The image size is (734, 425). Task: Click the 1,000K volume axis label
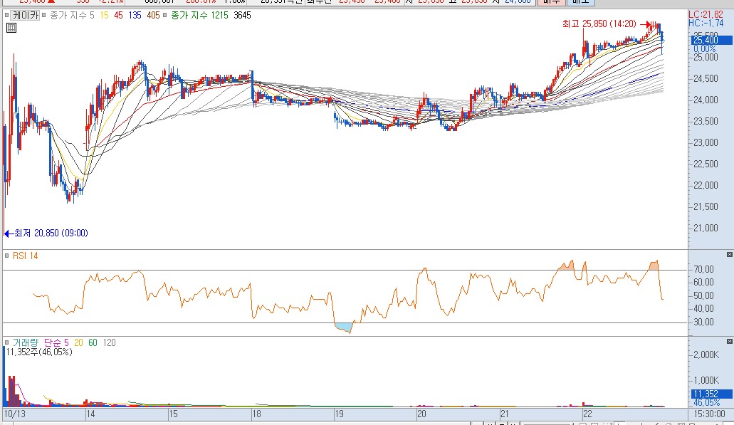pos(706,380)
